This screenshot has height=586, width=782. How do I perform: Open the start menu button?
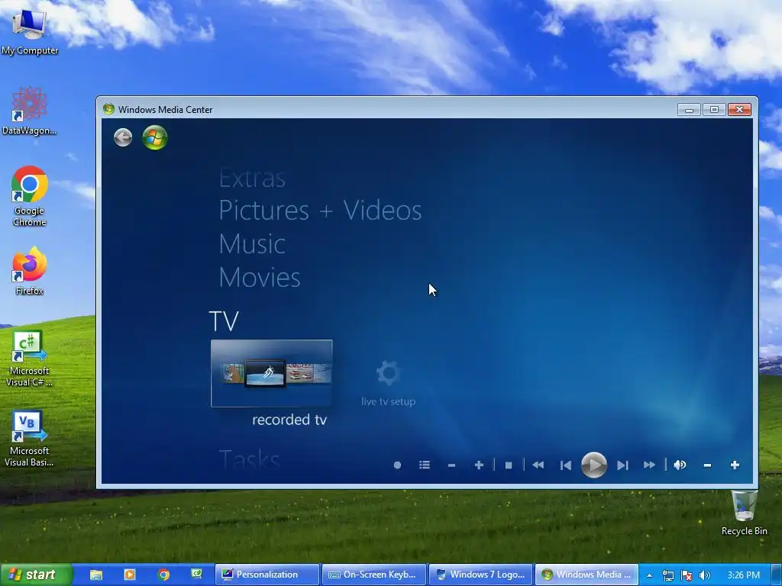pos(36,575)
